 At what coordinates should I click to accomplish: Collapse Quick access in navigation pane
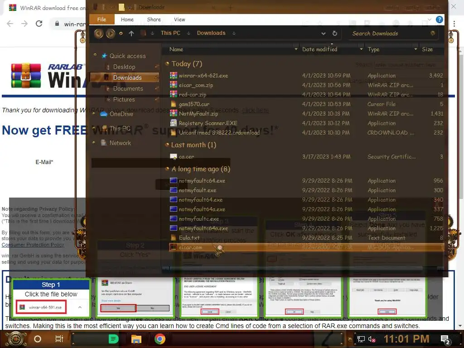pos(95,55)
